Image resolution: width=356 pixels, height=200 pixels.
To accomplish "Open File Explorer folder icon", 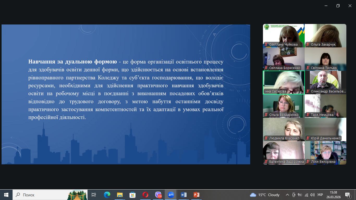I will [x=120, y=195].
